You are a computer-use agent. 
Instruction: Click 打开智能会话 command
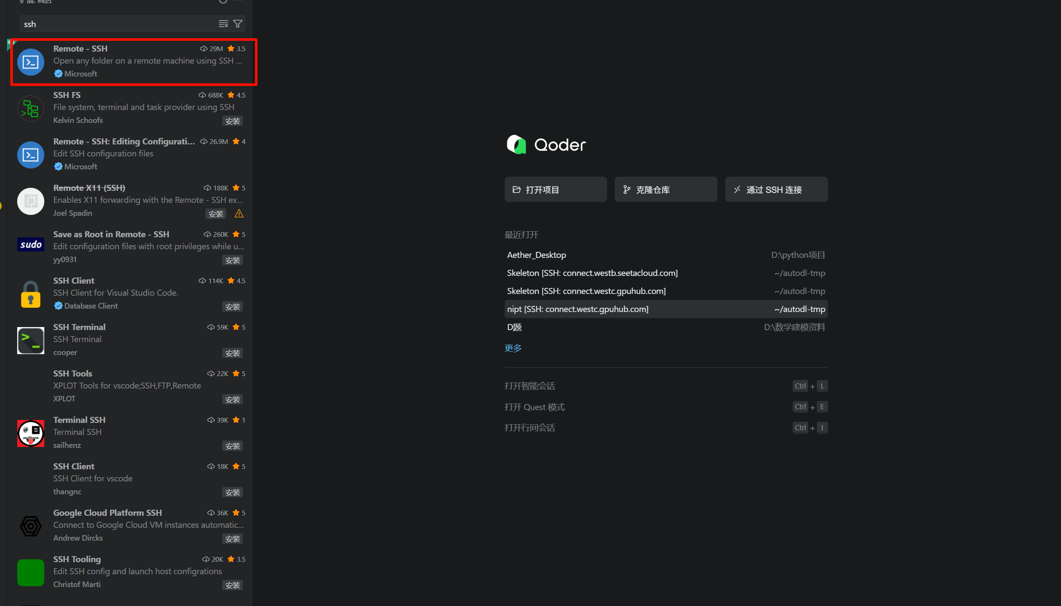click(x=530, y=386)
